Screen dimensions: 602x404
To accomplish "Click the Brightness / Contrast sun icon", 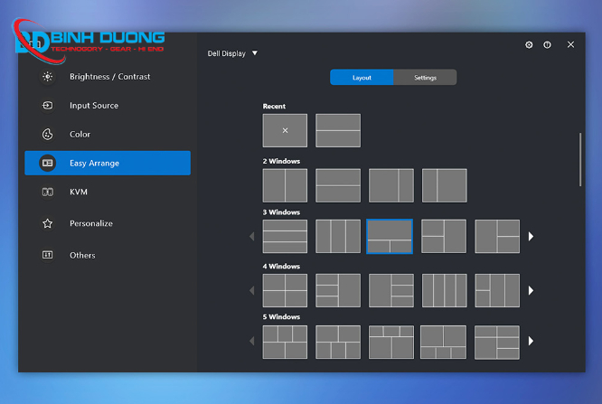I will pyautogui.click(x=48, y=77).
